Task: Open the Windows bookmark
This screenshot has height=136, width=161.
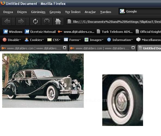Action: tap(13, 32)
